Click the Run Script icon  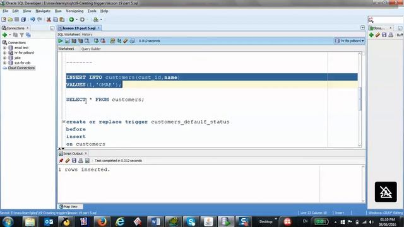click(68, 41)
